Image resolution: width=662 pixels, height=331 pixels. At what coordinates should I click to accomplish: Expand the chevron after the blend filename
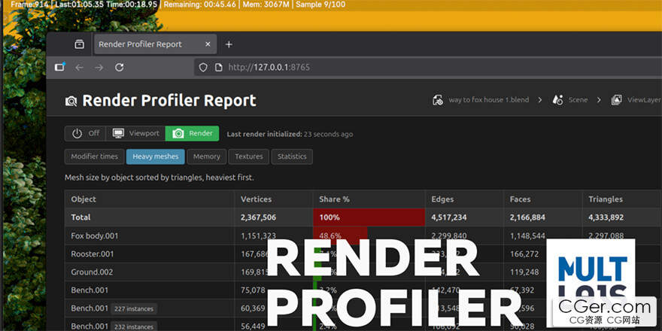pos(539,100)
